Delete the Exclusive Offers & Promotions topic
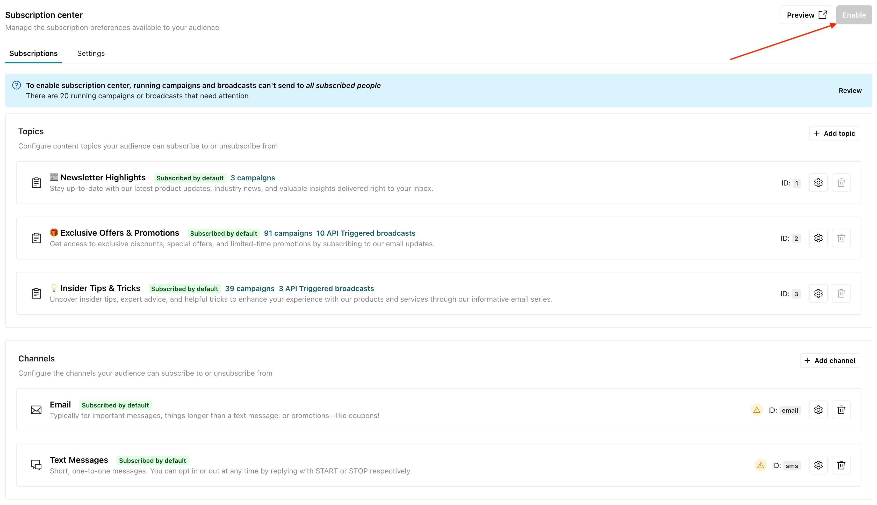 [x=841, y=238]
